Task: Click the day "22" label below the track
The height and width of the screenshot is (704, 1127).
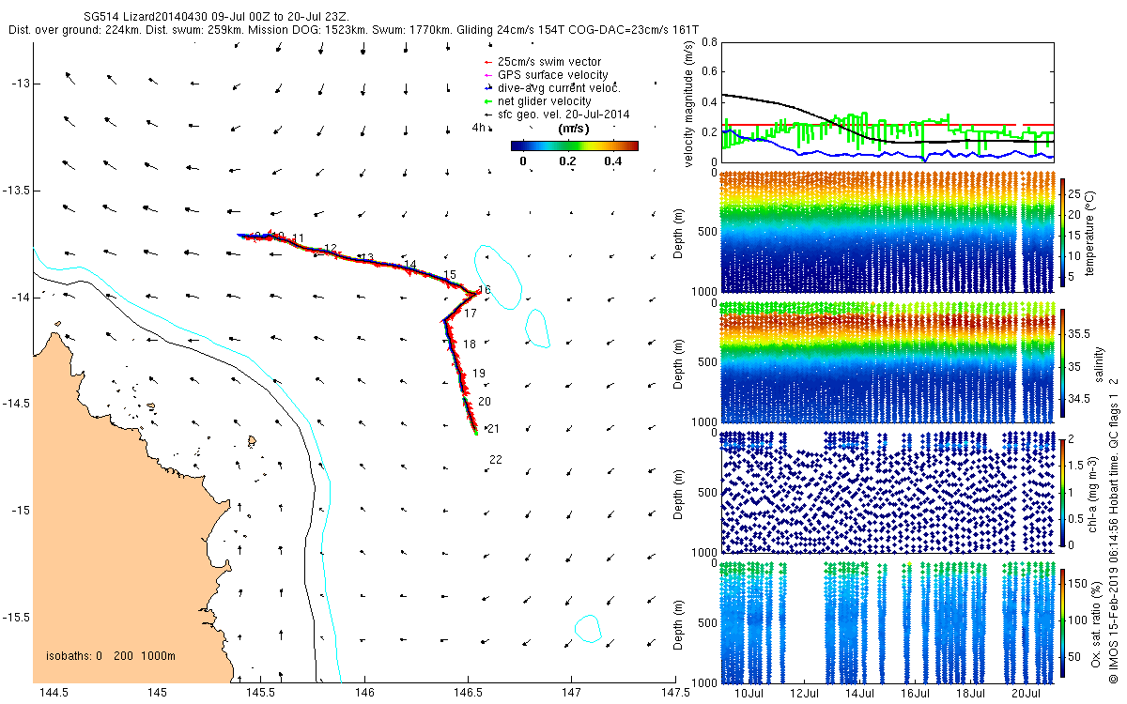Action: (497, 459)
